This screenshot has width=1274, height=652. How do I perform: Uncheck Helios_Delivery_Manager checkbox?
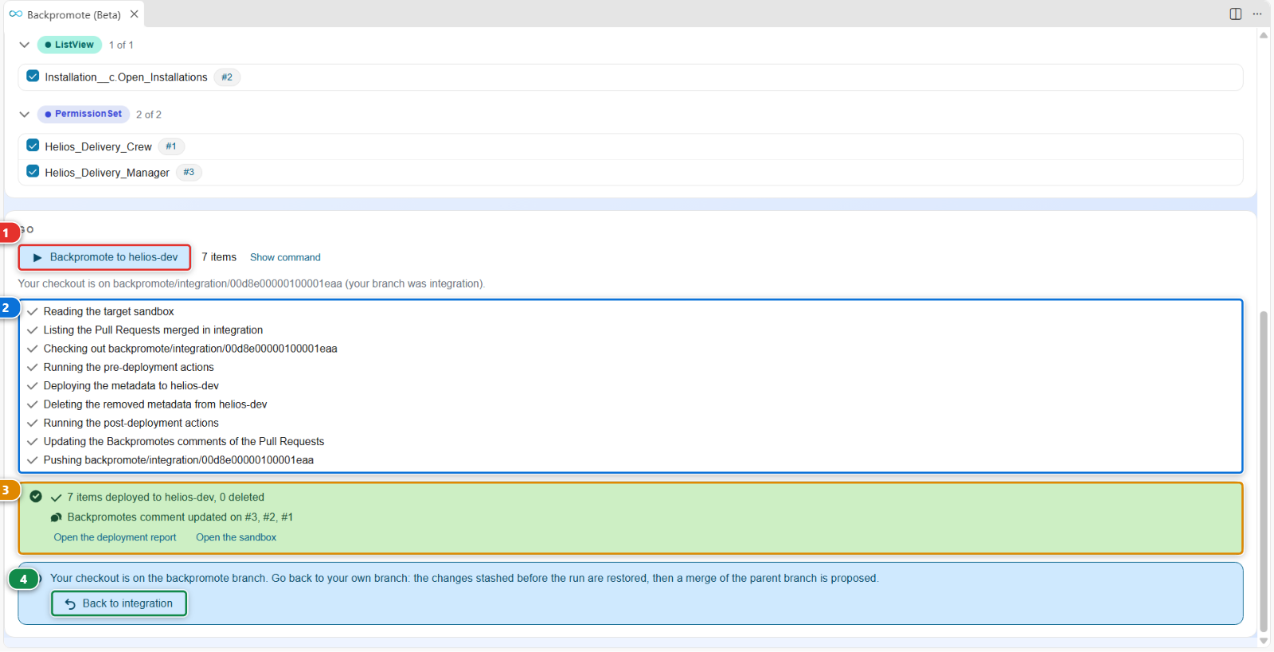click(x=33, y=171)
